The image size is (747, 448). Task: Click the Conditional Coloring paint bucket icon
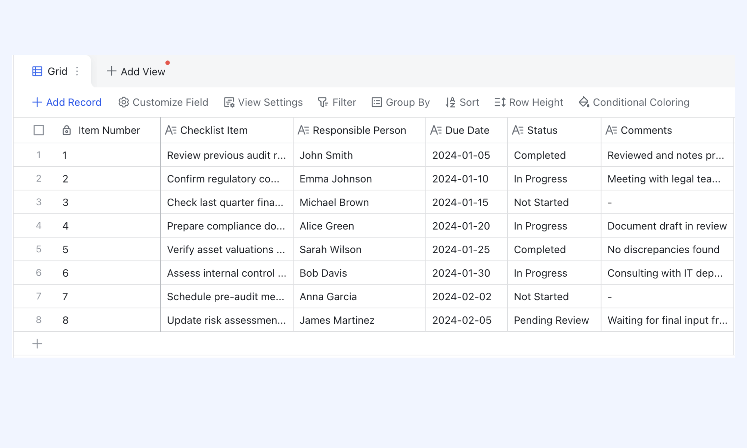click(584, 102)
